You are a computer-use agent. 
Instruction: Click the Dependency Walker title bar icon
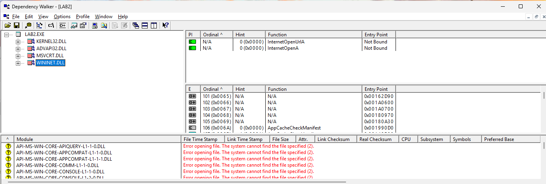tap(7, 7)
